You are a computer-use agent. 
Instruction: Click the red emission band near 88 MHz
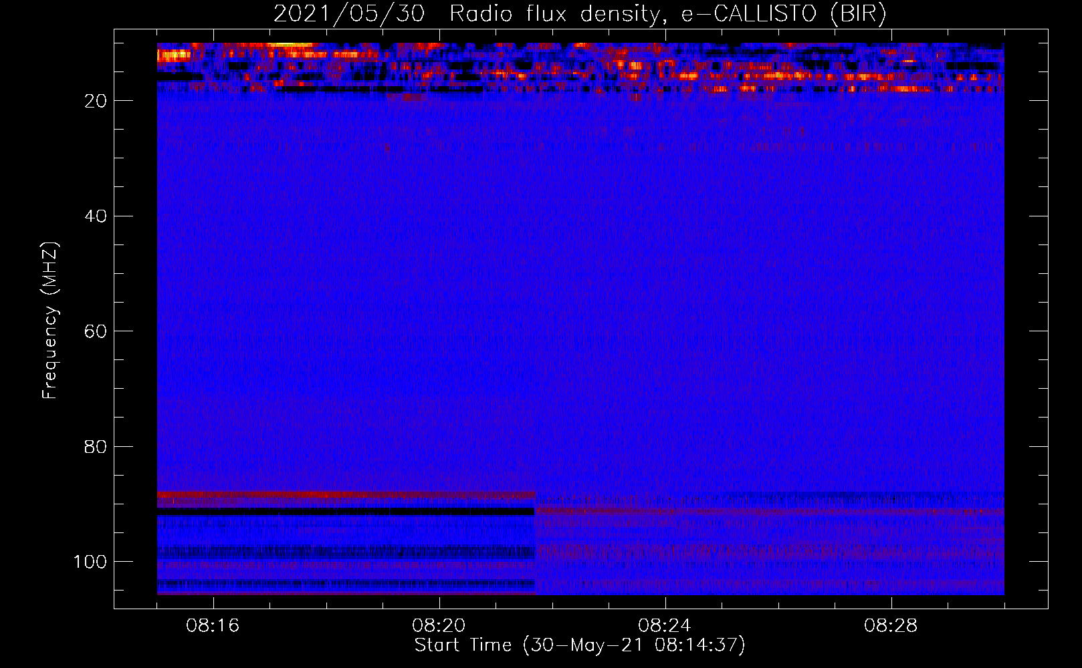tap(346, 495)
